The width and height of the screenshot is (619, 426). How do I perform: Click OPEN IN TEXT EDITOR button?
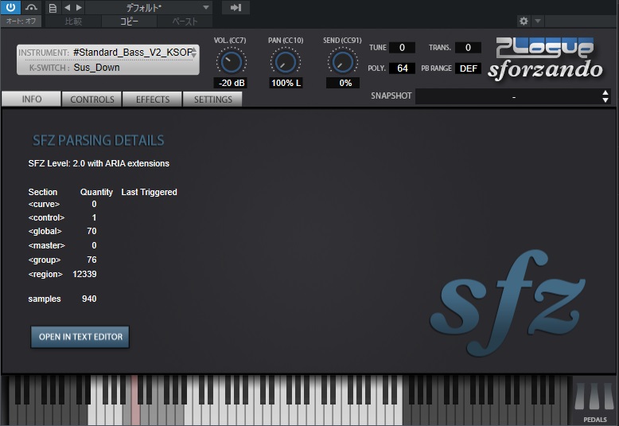[80, 337]
